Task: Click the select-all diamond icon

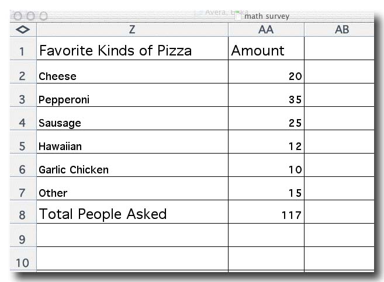Action: 23,30
